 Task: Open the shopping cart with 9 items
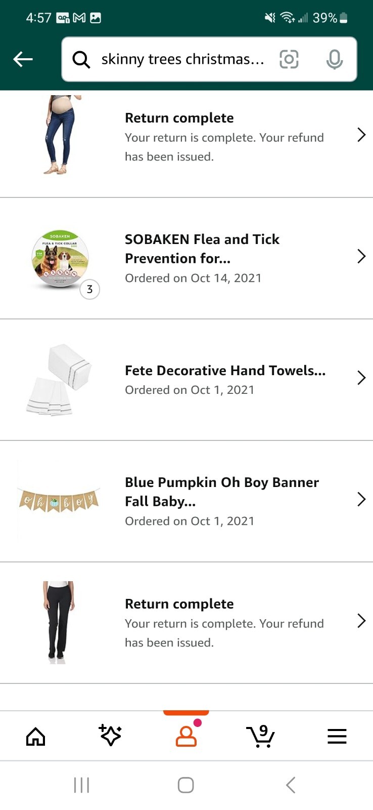coord(261,736)
